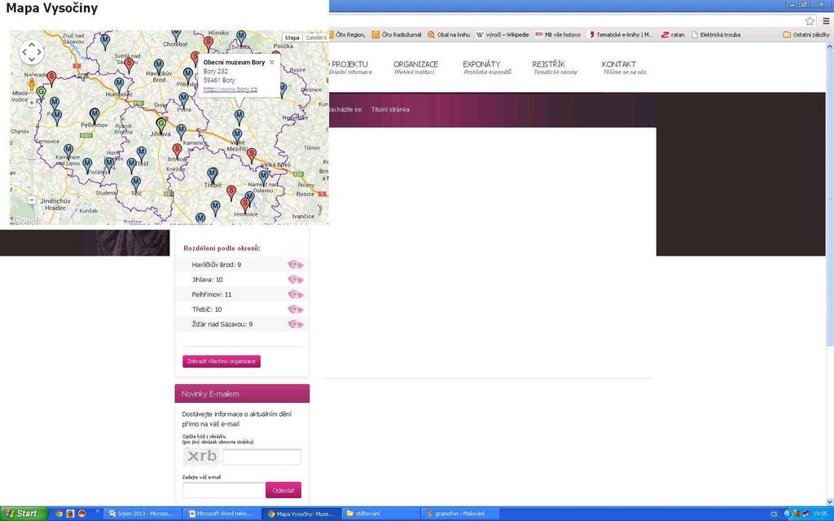Click the red S marker near Světlá nad Sázavou

[129, 65]
